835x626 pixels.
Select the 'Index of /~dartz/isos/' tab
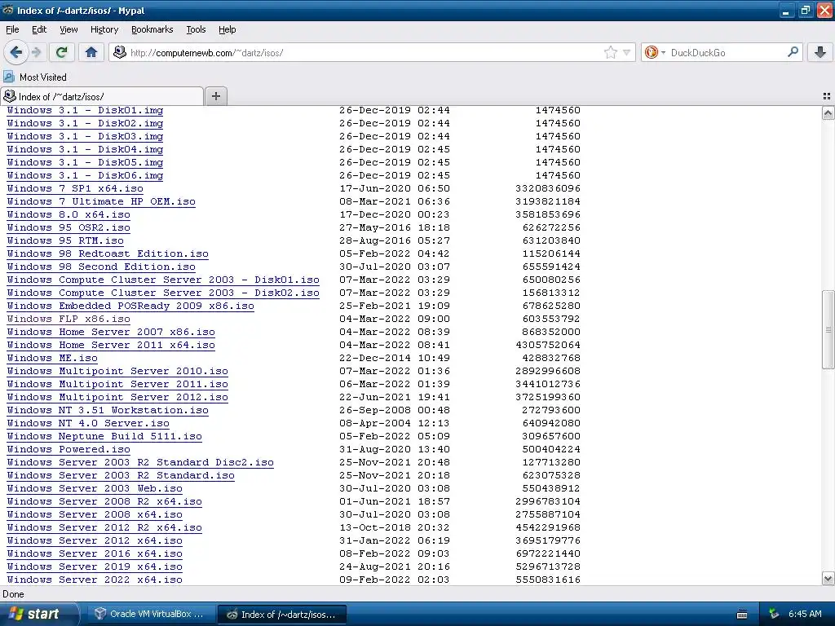(x=102, y=96)
